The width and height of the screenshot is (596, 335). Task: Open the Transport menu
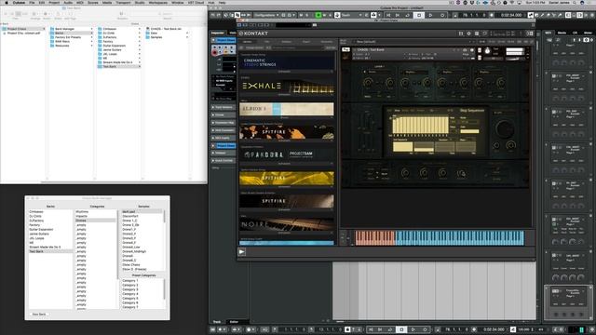(123, 2)
